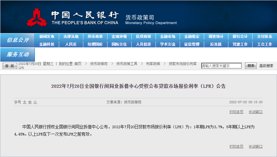Go to 反洗钱 section

(x=216, y=44)
